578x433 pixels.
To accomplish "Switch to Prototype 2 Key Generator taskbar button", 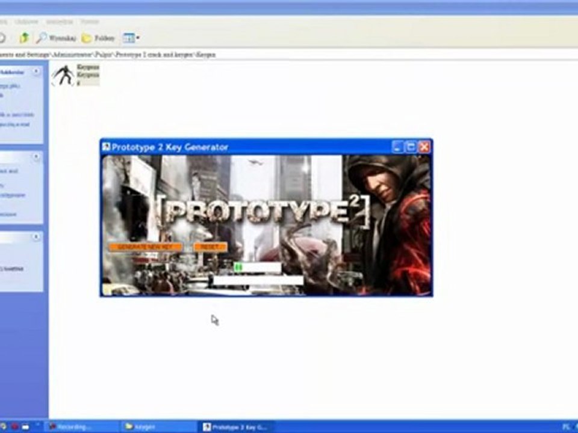I will (236, 427).
